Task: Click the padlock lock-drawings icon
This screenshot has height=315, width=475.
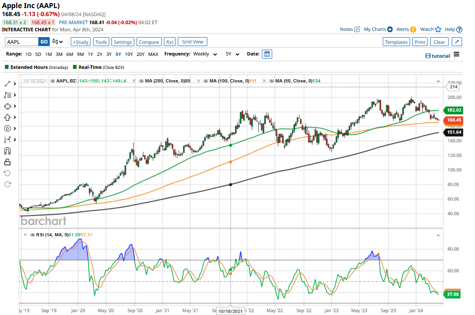Action: pyautogui.click(x=8, y=162)
